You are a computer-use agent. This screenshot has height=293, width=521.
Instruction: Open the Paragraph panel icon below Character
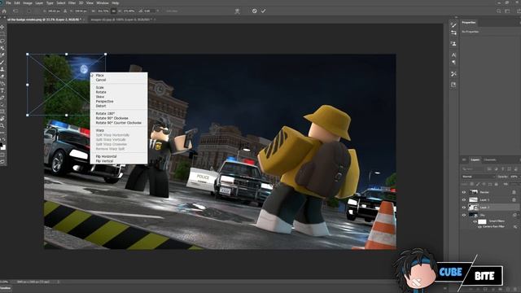(x=453, y=62)
